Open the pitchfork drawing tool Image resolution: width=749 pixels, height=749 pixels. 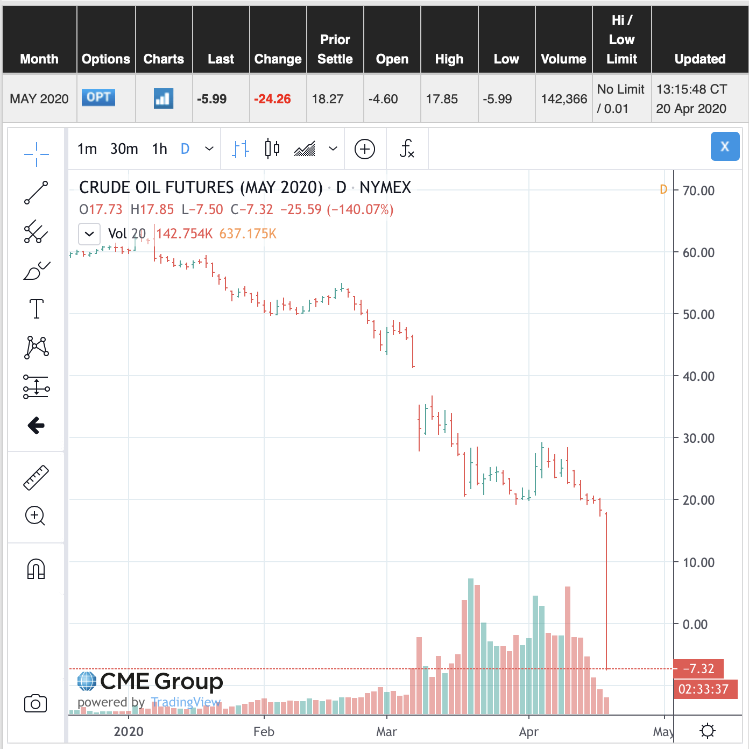tap(36, 232)
